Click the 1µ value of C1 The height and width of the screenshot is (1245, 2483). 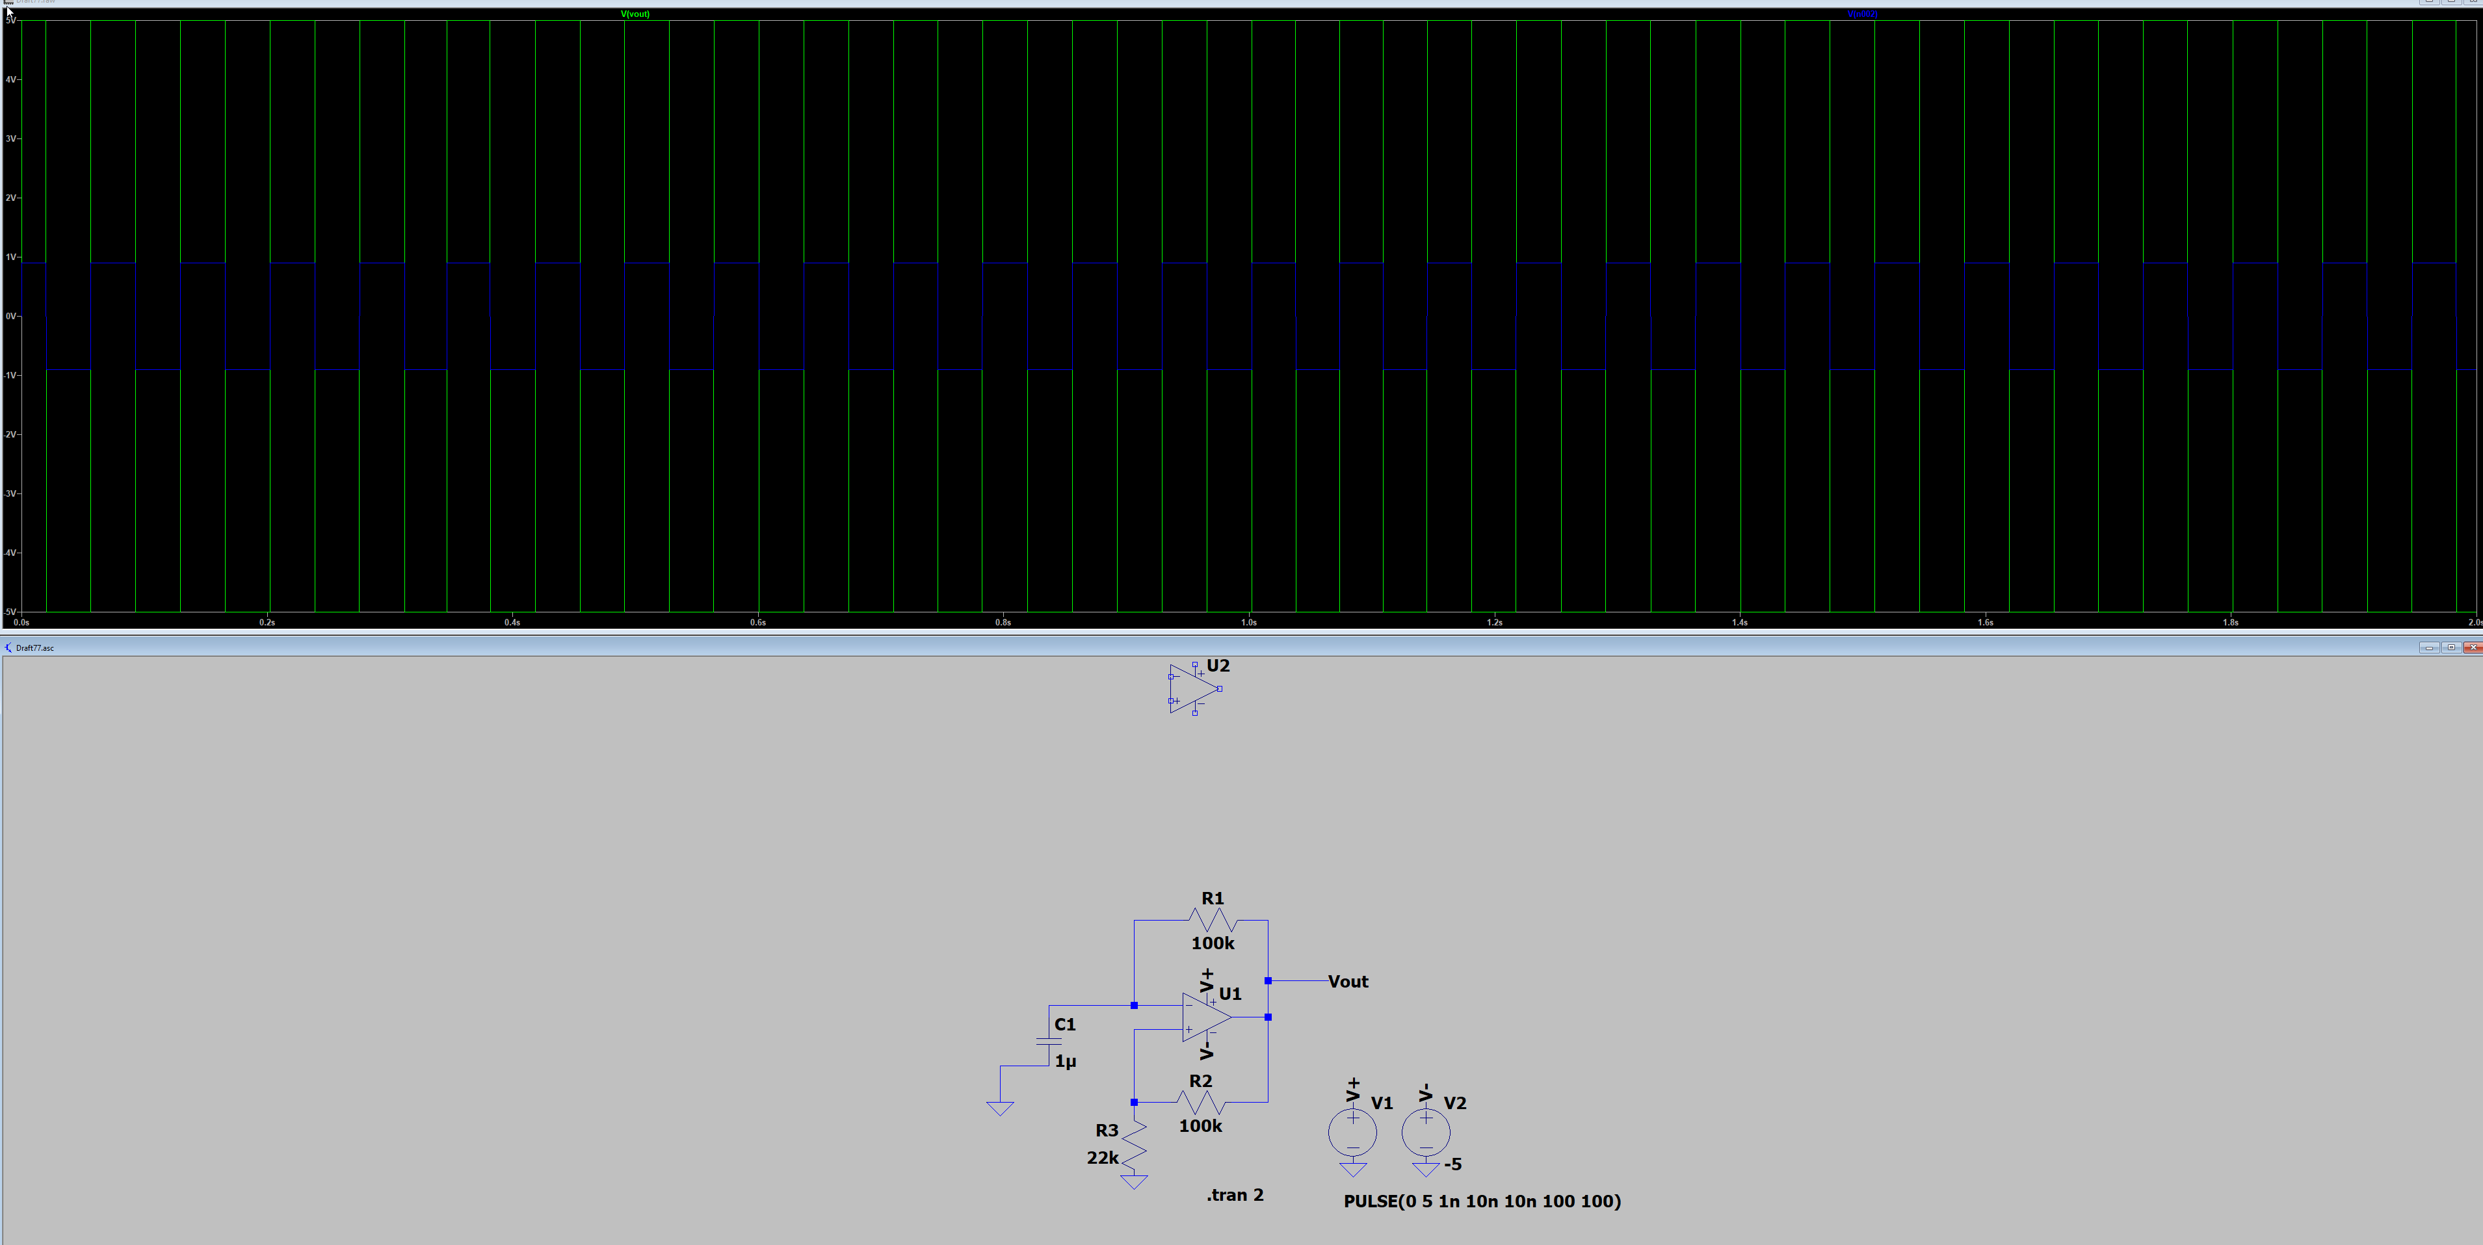1065,1061
